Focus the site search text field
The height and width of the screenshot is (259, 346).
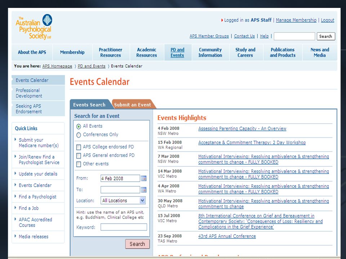point(294,36)
